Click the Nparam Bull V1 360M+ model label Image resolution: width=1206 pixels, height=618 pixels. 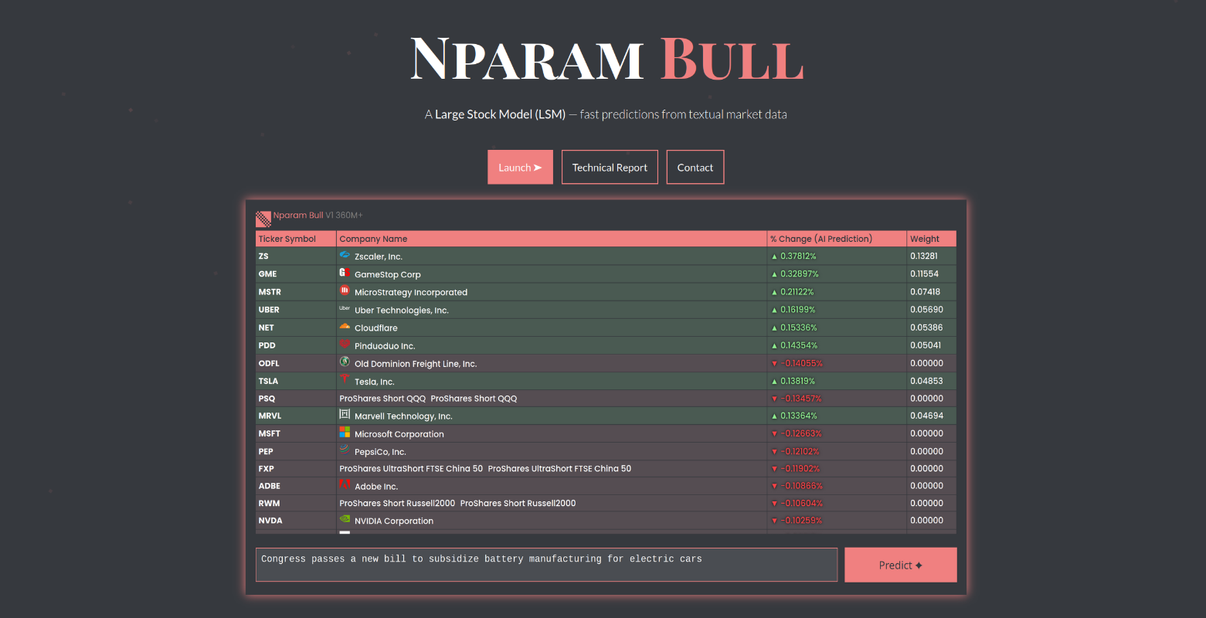click(x=318, y=216)
